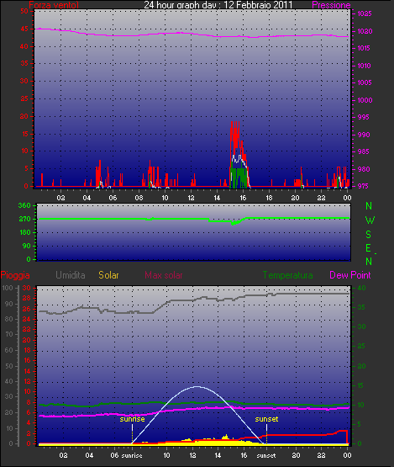Click the Pressione axis title
Screen dimensions: 394x467
point(331,5)
